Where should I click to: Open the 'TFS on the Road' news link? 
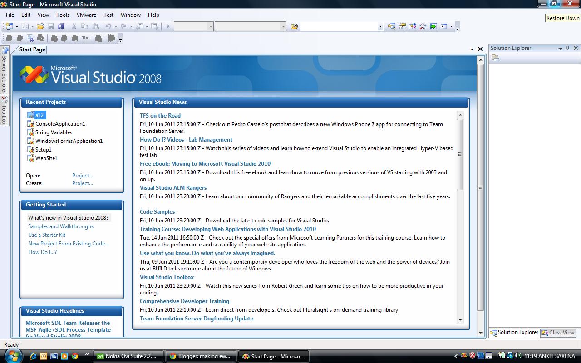click(160, 116)
